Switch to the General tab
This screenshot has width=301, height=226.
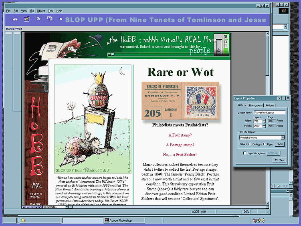point(242,105)
